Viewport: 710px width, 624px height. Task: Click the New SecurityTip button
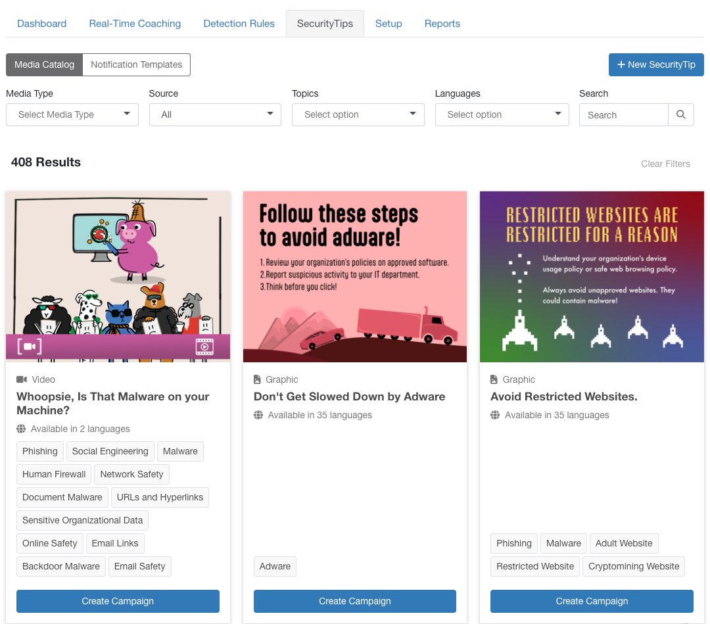pyautogui.click(x=655, y=64)
